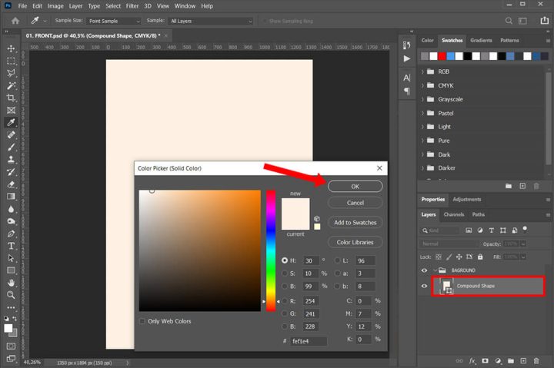Switch to the Channels tab

pyautogui.click(x=454, y=214)
